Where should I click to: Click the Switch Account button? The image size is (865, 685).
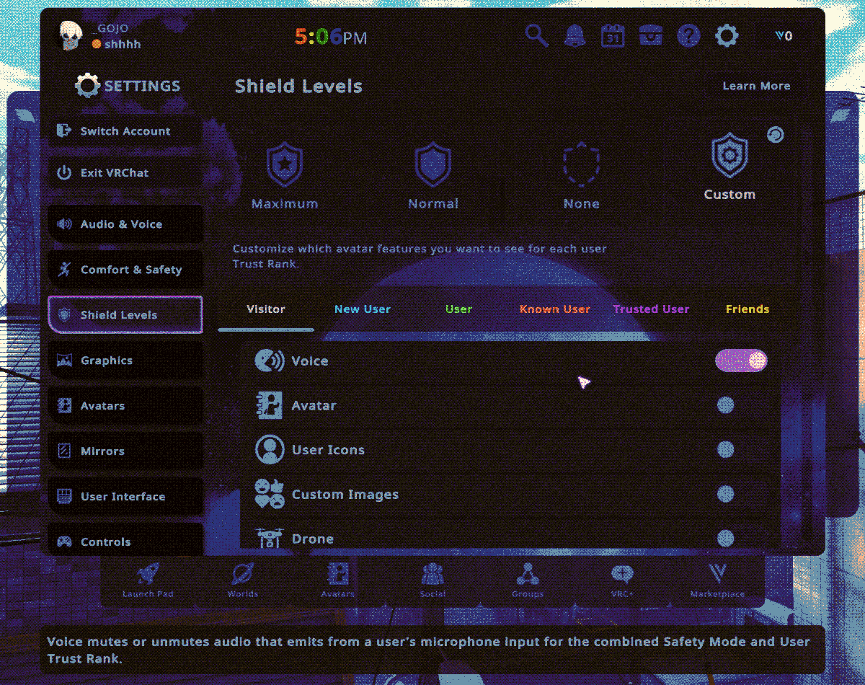tap(125, 131)
